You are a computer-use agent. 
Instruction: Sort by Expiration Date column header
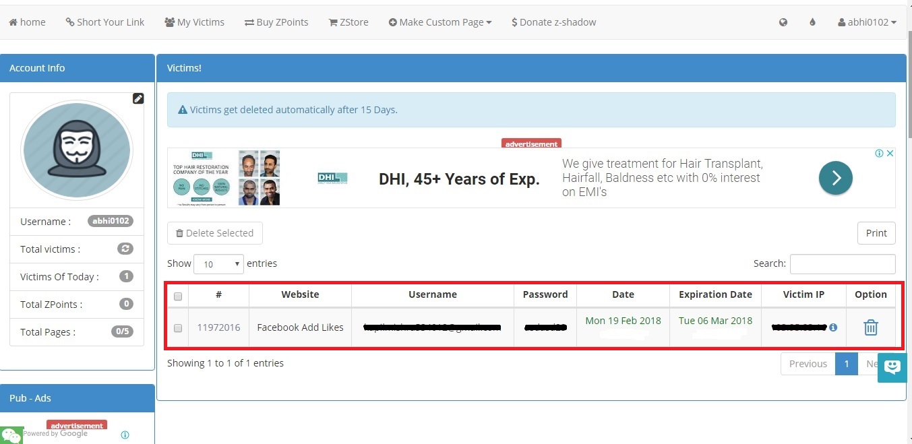click(x=715, y=294)
